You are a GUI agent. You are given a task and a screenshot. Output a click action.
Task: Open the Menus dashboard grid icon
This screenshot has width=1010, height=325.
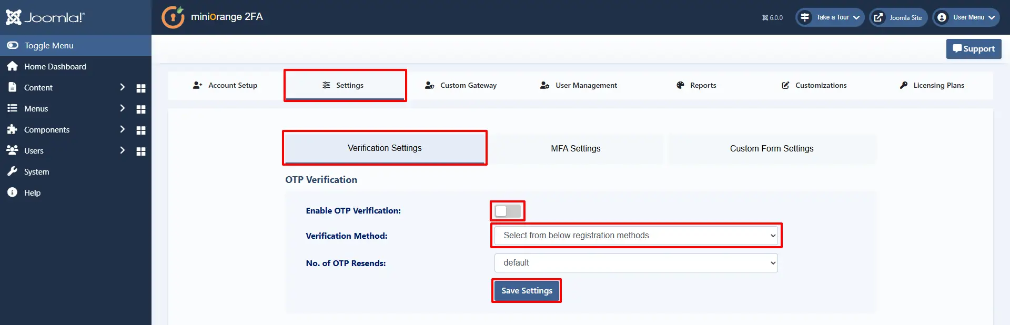[x=141, y=109]
